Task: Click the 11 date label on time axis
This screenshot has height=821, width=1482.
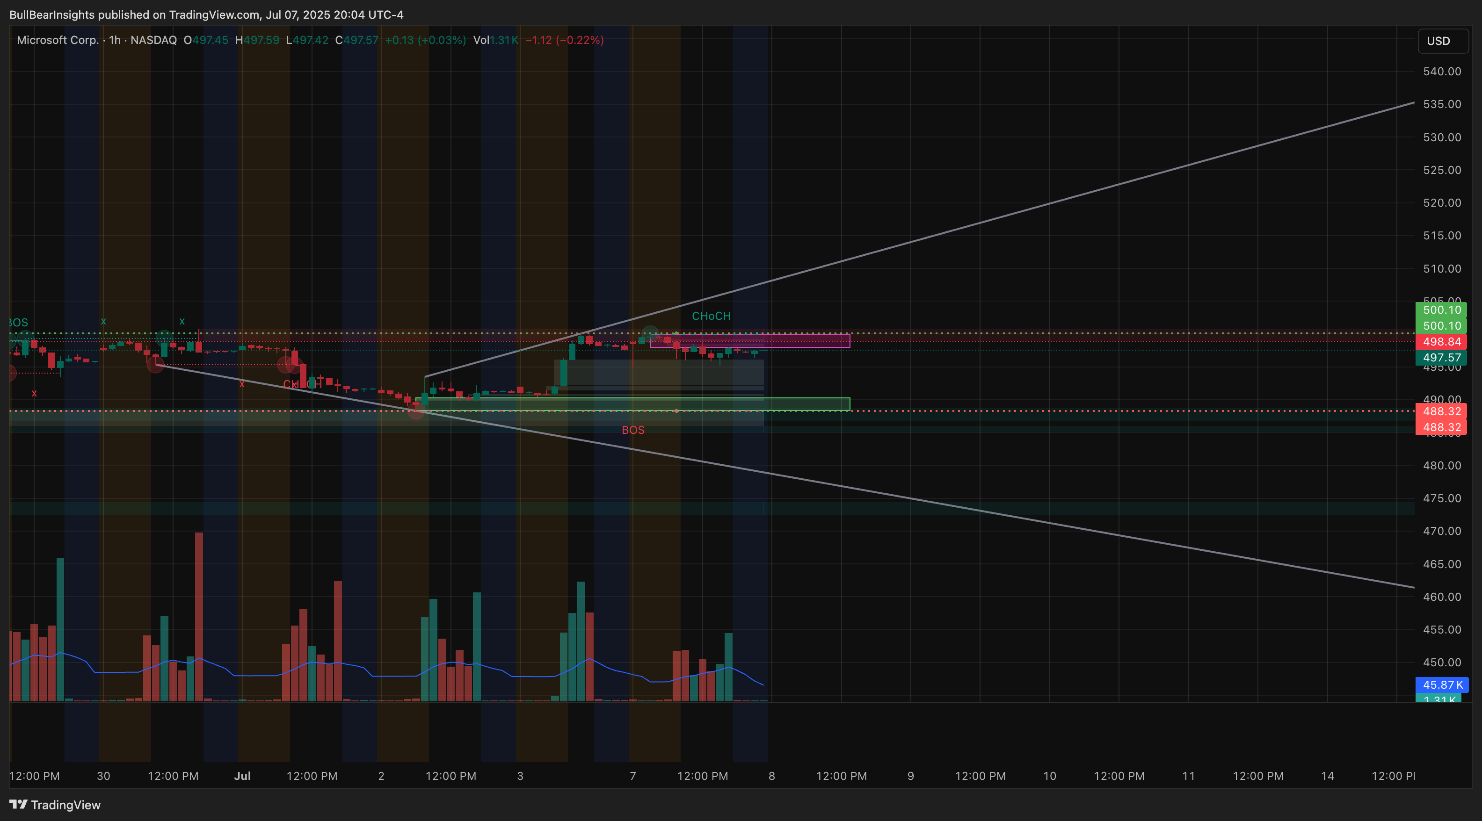Action: click(x=1189, y=776)
